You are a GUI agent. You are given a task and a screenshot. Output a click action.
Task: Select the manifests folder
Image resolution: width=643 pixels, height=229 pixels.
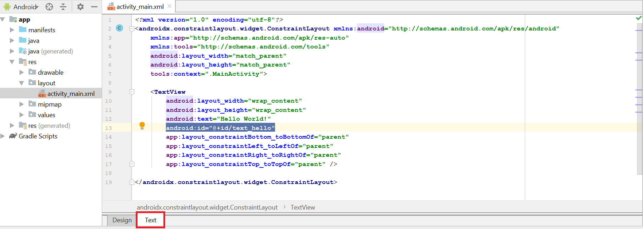tap(42, 30)
